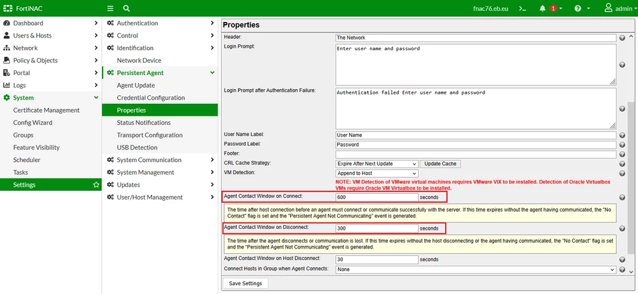Expand the Users & Hosts chevron
The height and width of the screenshot is (294, 638).
click(x=96, y=35)
